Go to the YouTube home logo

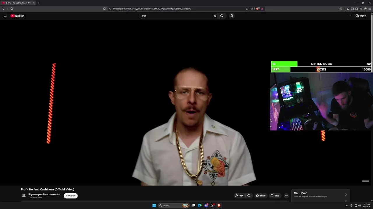17,16
